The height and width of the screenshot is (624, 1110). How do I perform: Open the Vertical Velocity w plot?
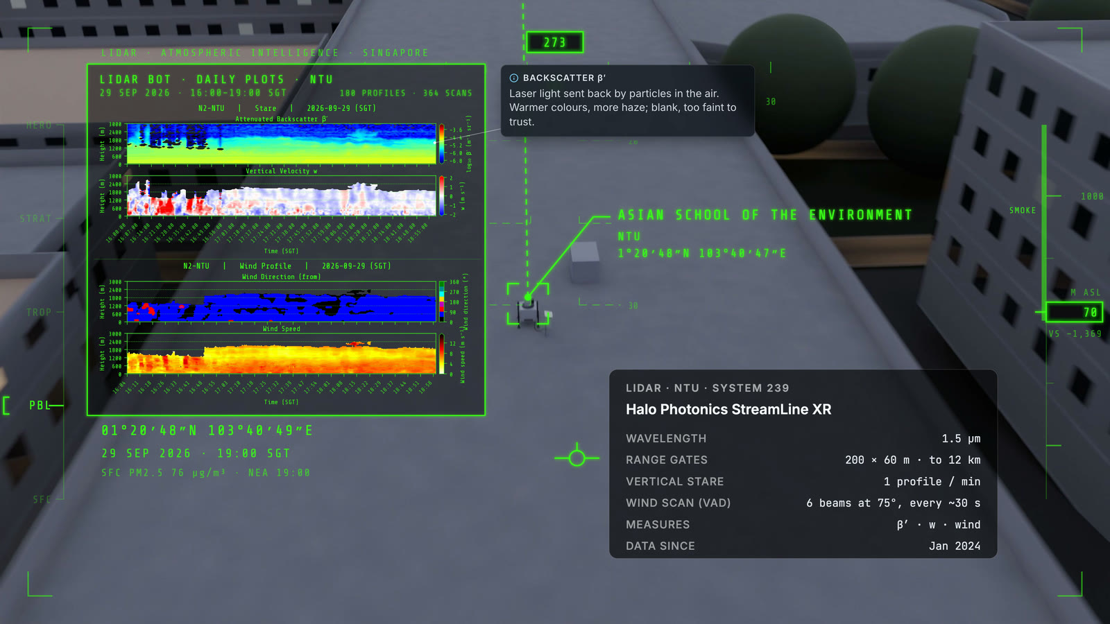click(x=281, y=196)
